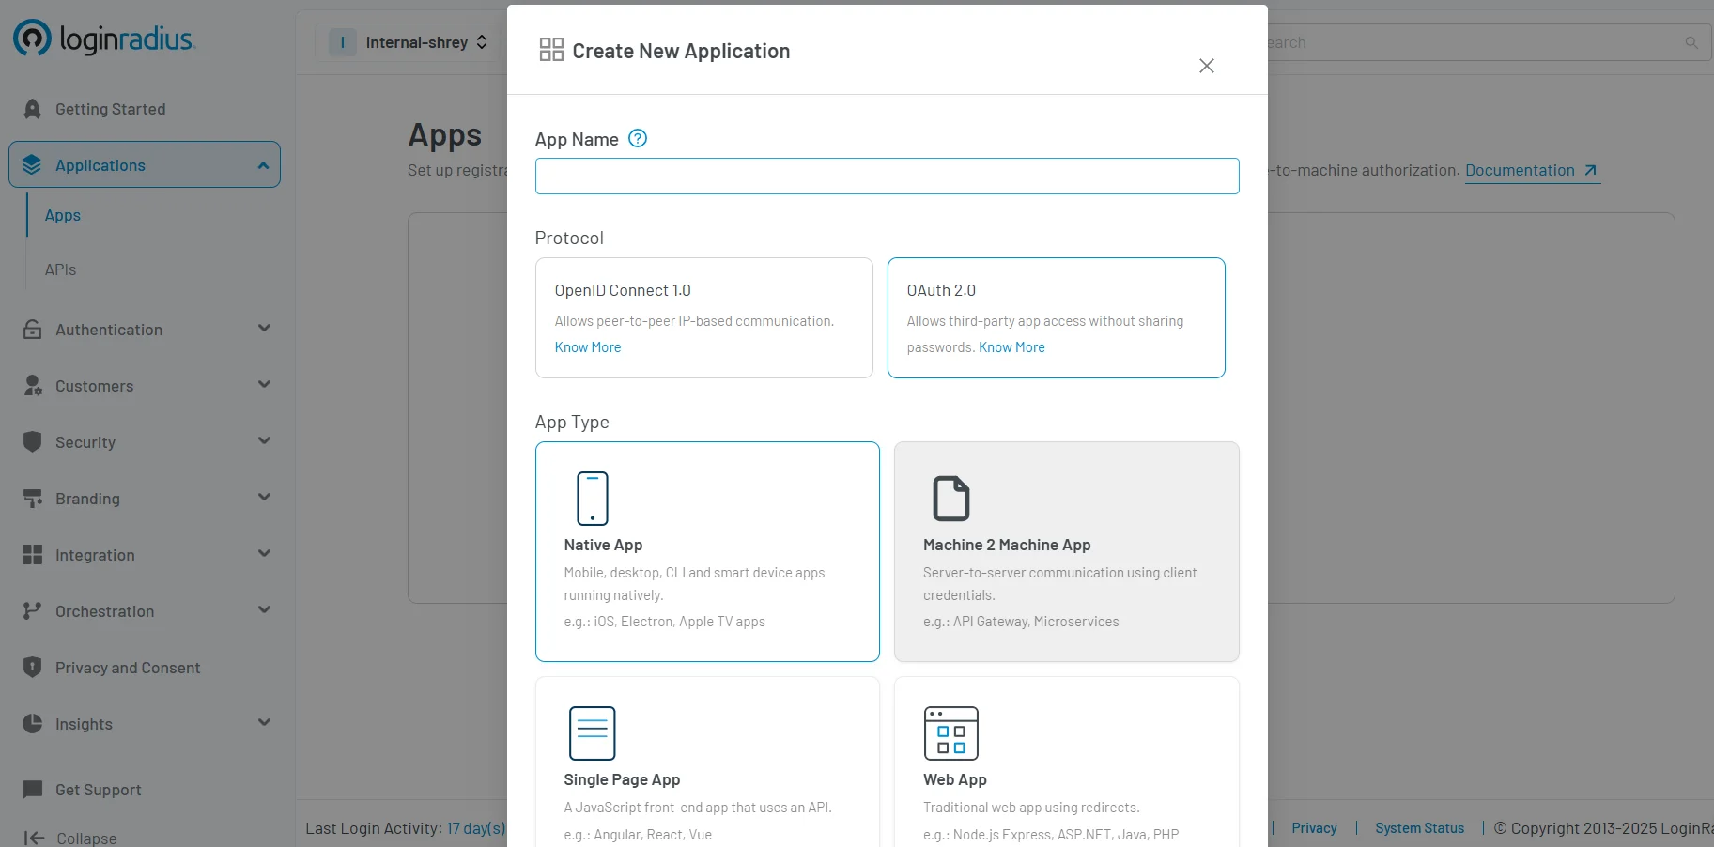1714x847 pixels.
Task: Click the LoginRadius logo
Action: (103, 38)
